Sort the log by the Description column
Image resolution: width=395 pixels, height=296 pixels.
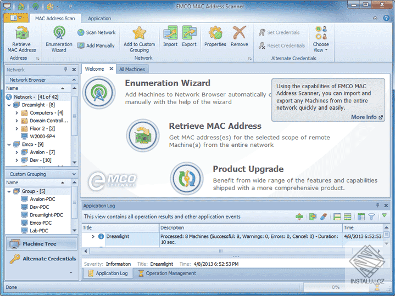(251, 227)
